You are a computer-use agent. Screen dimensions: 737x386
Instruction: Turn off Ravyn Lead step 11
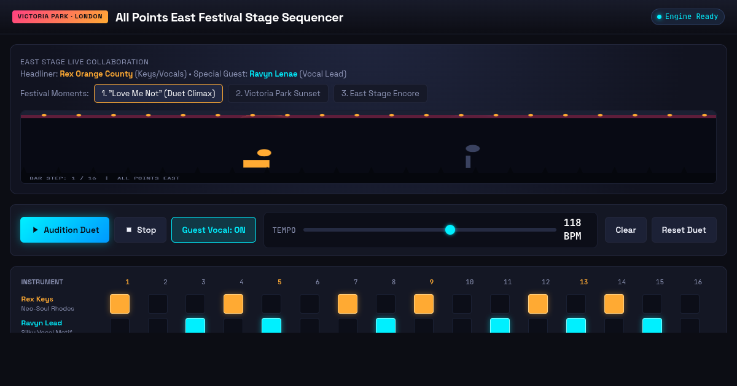500,325
